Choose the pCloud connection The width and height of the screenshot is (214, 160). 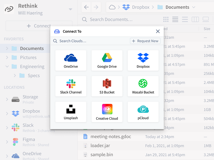click(x=143, y=112)
